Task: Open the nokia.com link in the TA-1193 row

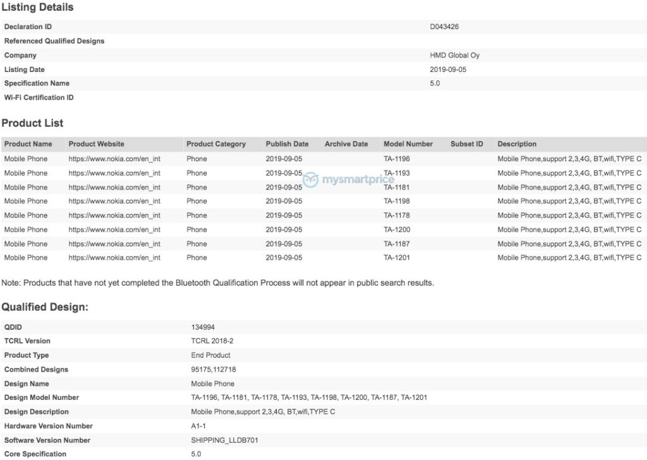Action: pyautogui.click(x=114, y=173)
